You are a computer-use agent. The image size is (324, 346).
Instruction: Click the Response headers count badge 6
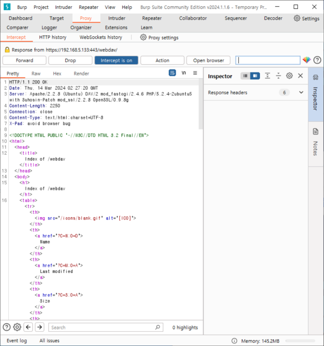[x=284, y=92]
